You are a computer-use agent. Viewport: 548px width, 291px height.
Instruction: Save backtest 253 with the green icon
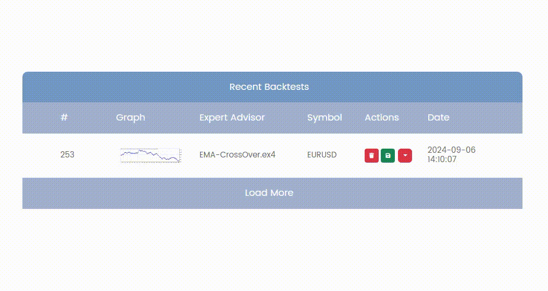point(388,155)
